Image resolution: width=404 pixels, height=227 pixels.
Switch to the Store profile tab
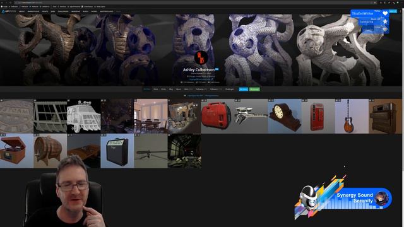[156, 90]
